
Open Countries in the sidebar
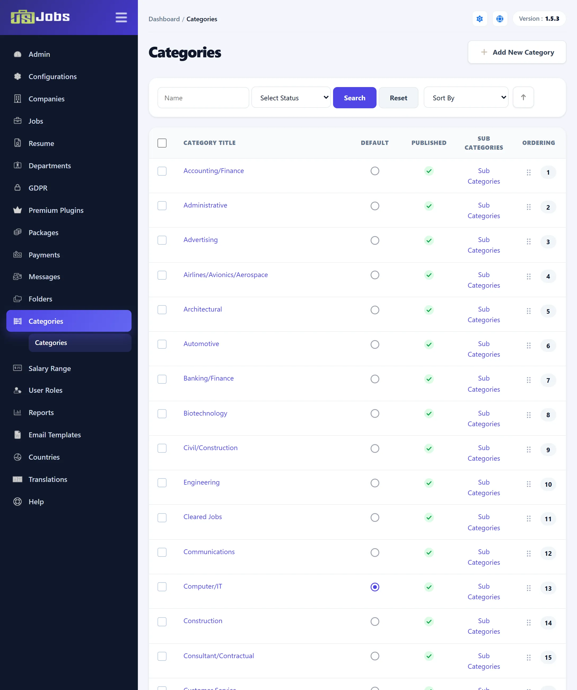point(69,457)
